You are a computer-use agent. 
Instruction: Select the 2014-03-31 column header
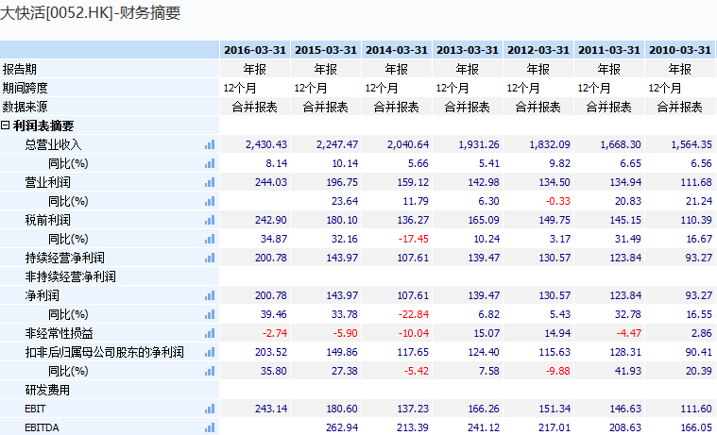click(397, 50)
